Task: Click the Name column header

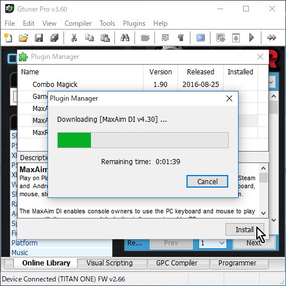Action: coord(81,72)
